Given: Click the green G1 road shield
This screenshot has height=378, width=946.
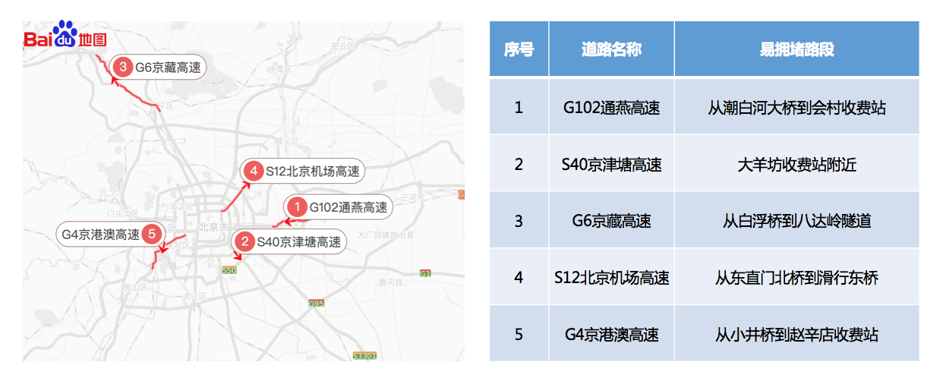Looking at the screenshot, I should 425,272.
